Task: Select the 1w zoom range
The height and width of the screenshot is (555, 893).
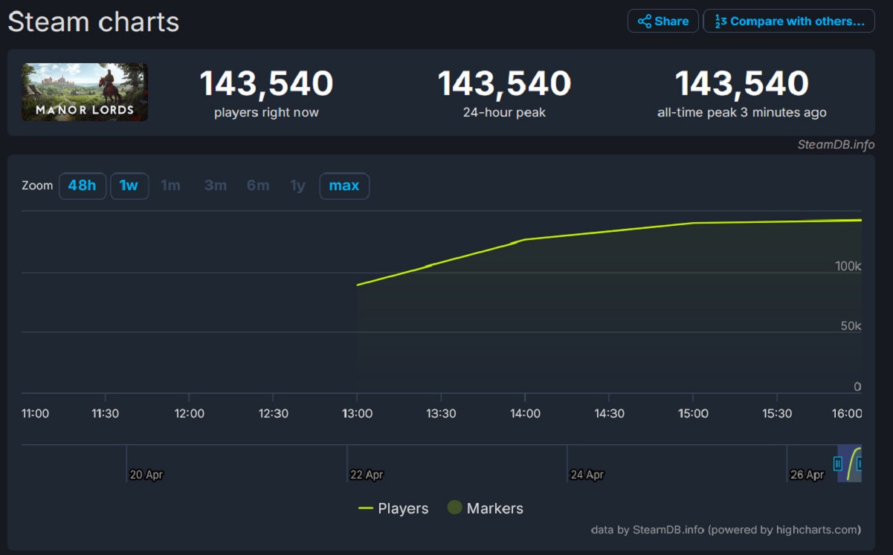Action: (x=129, y=186)
